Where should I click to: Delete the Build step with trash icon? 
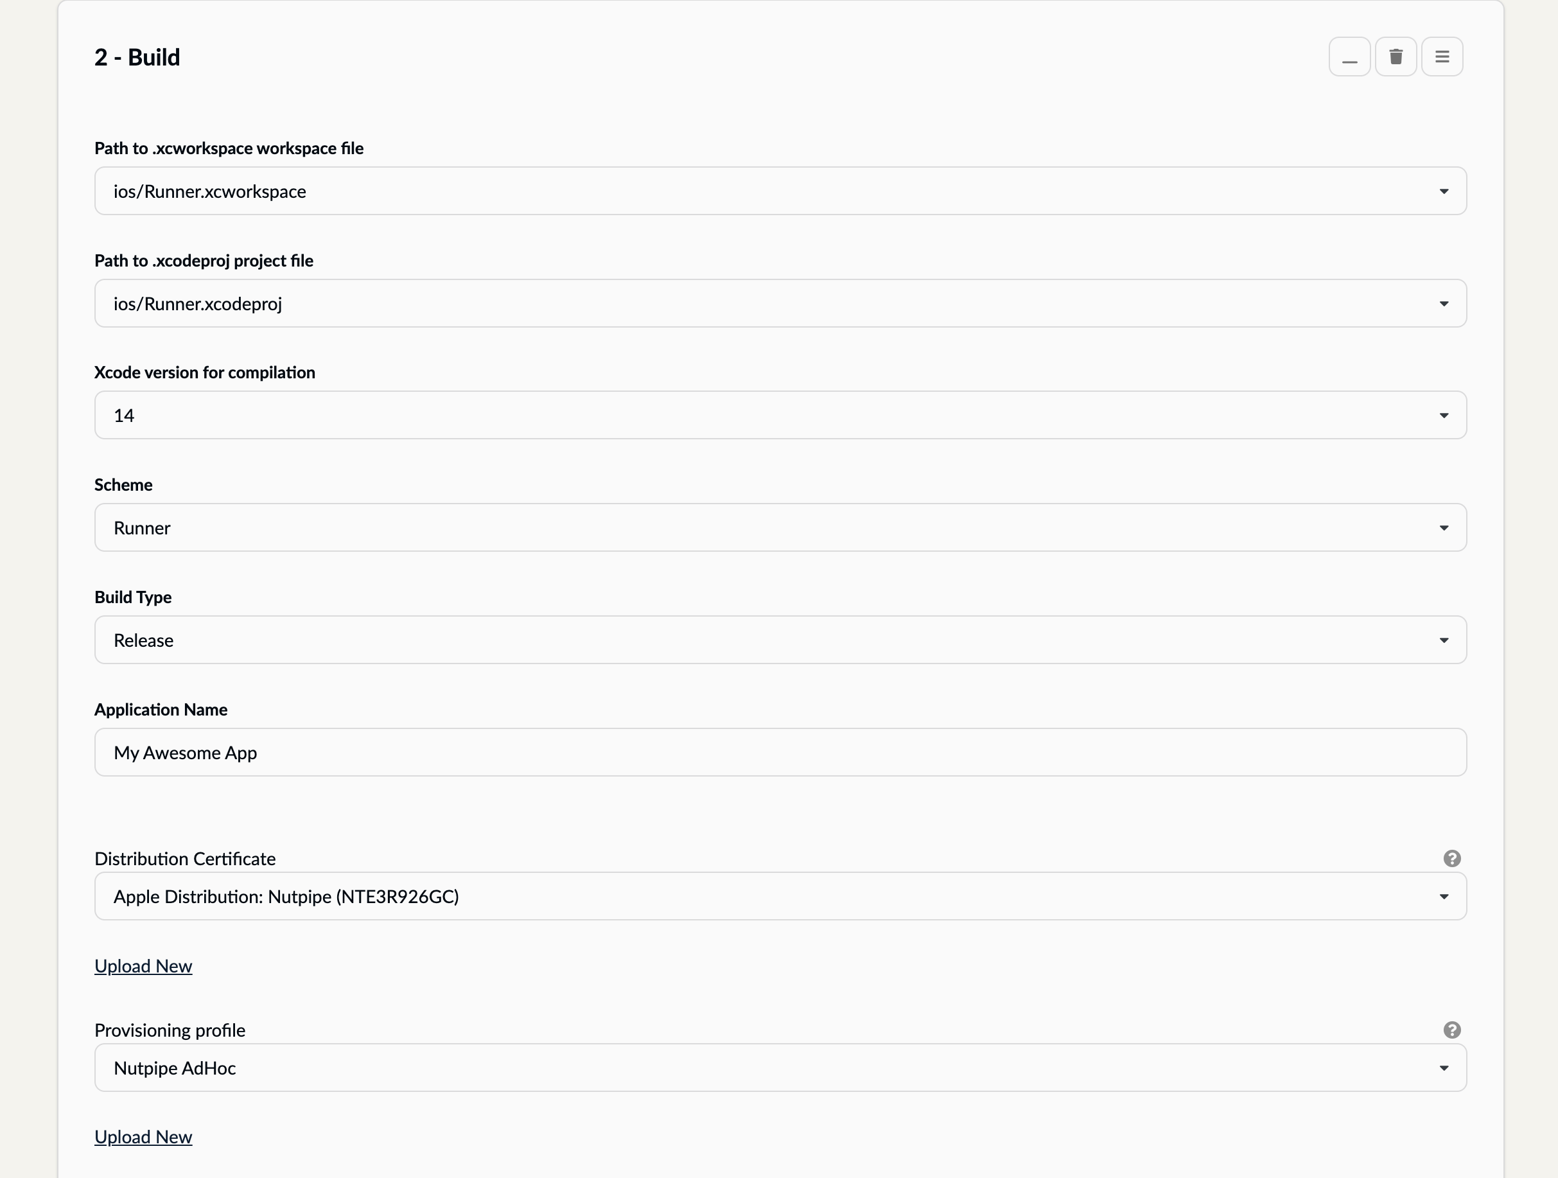[1396, 57]
